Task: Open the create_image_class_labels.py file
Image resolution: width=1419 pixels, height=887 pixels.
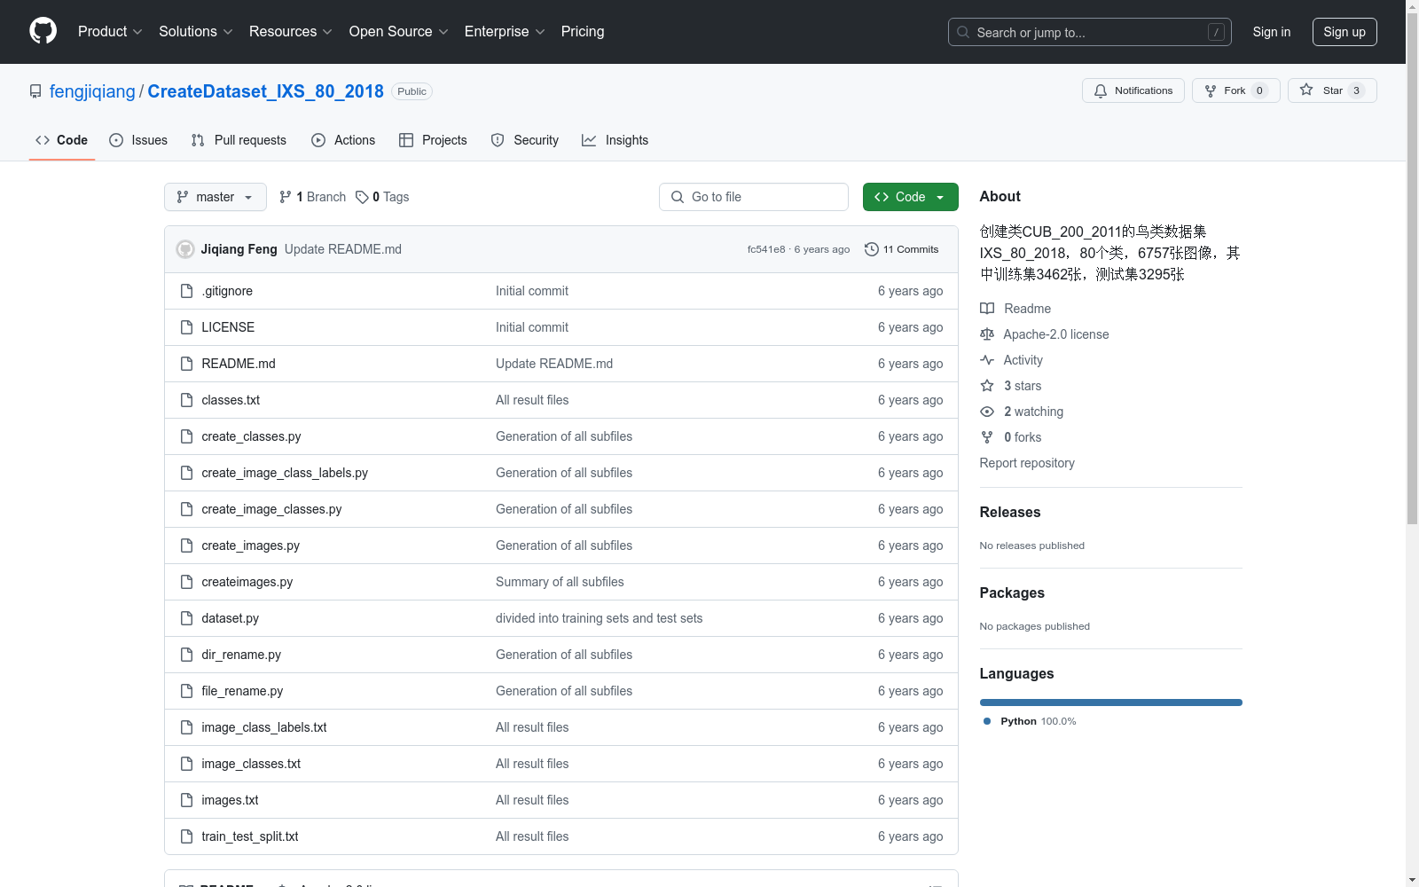Action: pyautogui.click(x=285, y=473)
